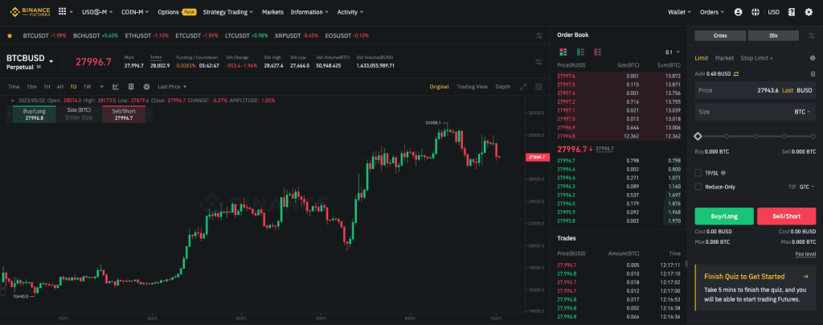Expand the Activity menu

coord(350,11)
